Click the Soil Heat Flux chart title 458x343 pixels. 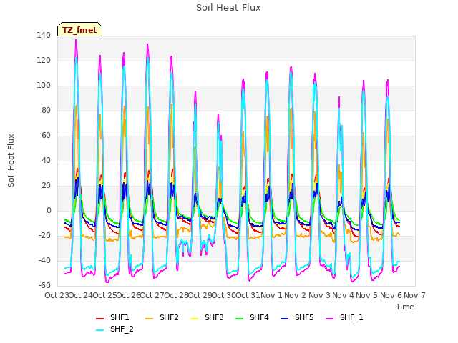[228, 7]
